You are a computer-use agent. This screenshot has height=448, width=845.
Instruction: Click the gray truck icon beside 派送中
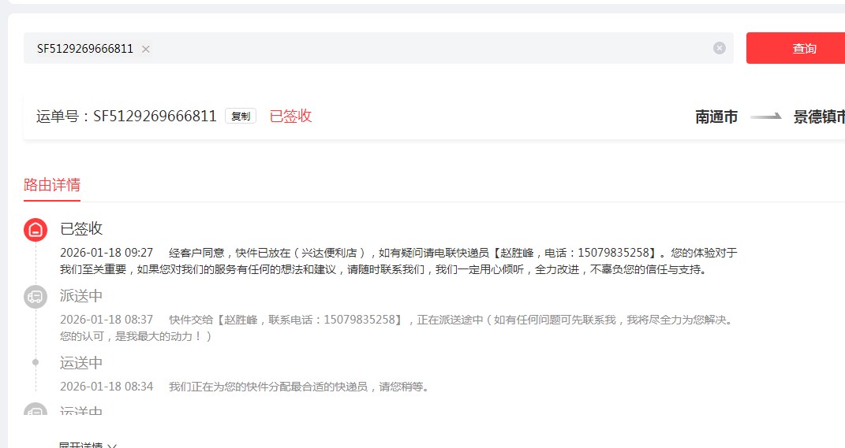point(36,297)
